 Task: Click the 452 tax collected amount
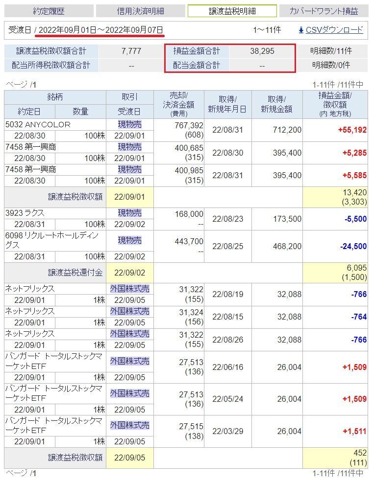(x=360, y=453)
